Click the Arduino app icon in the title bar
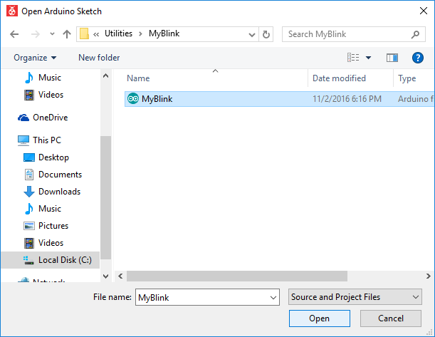This screenshot has width=435, height=337. click(12, 11)
